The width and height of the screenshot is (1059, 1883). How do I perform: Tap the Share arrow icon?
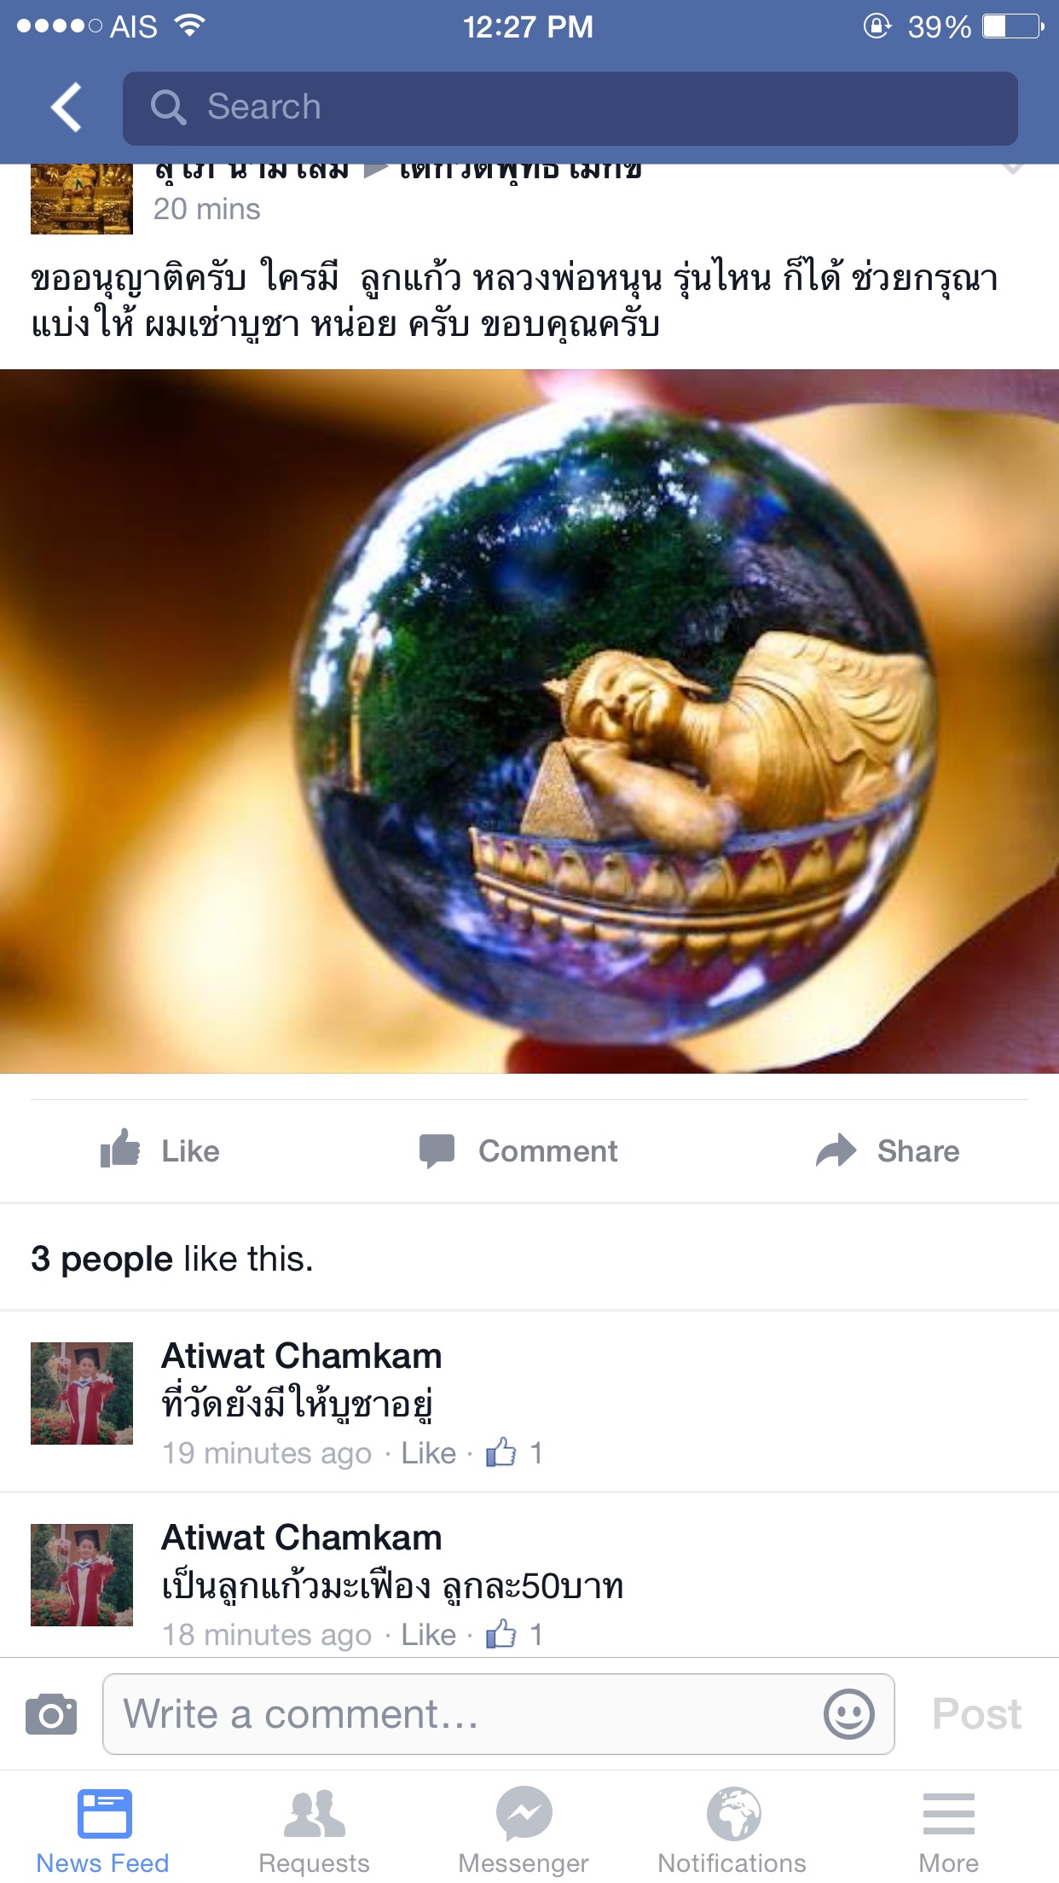point(836,1150)
